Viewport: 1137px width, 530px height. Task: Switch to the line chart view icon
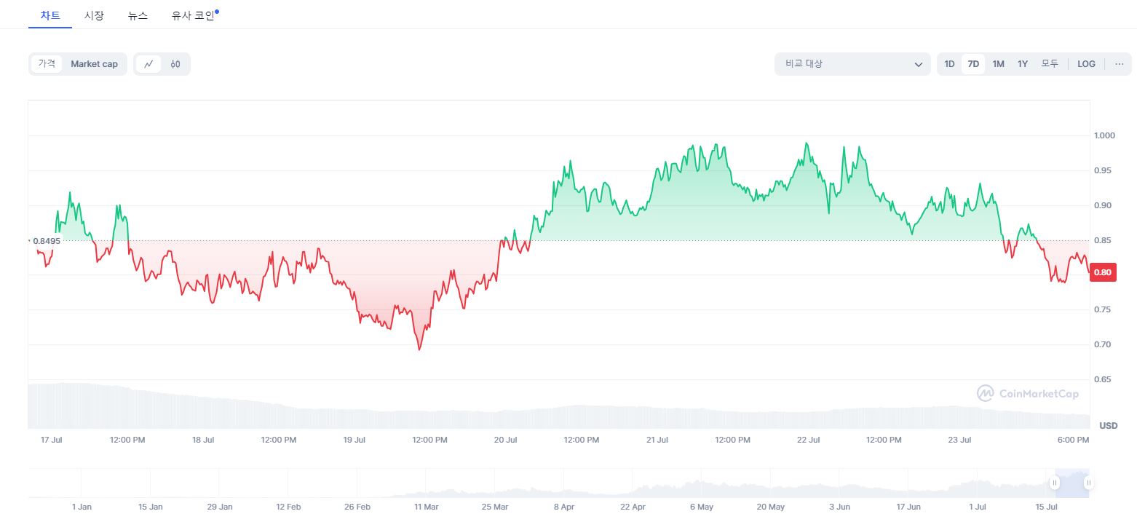(x=148, y=64)
